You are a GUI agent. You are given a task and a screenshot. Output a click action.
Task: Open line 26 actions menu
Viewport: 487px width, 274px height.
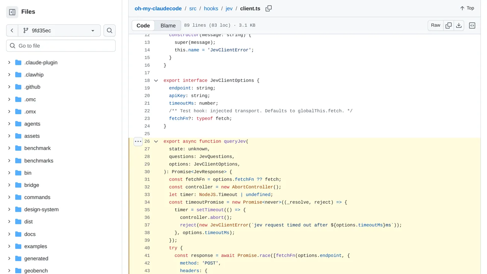tap(138, 141)
